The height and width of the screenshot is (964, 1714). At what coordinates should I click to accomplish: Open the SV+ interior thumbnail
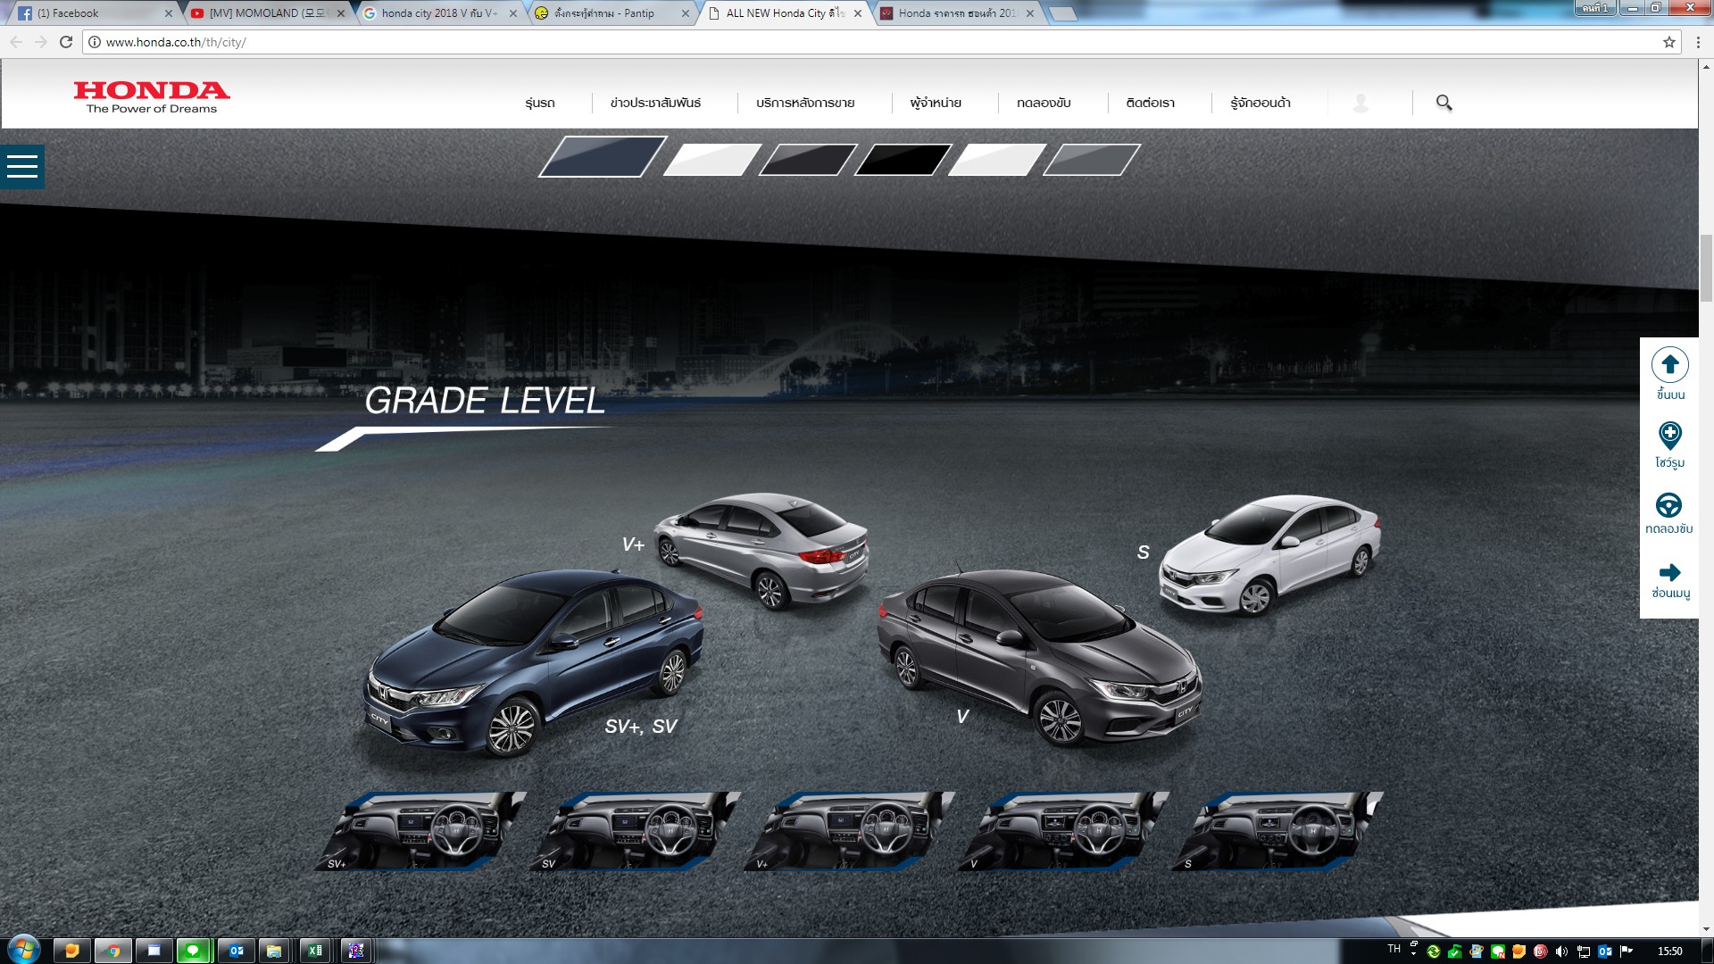(x=420, y=830)
